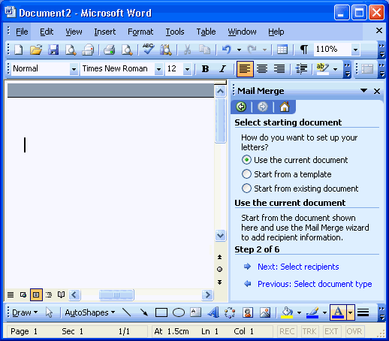
Task: Toggle Bold formatting
Action: (205, 68)
